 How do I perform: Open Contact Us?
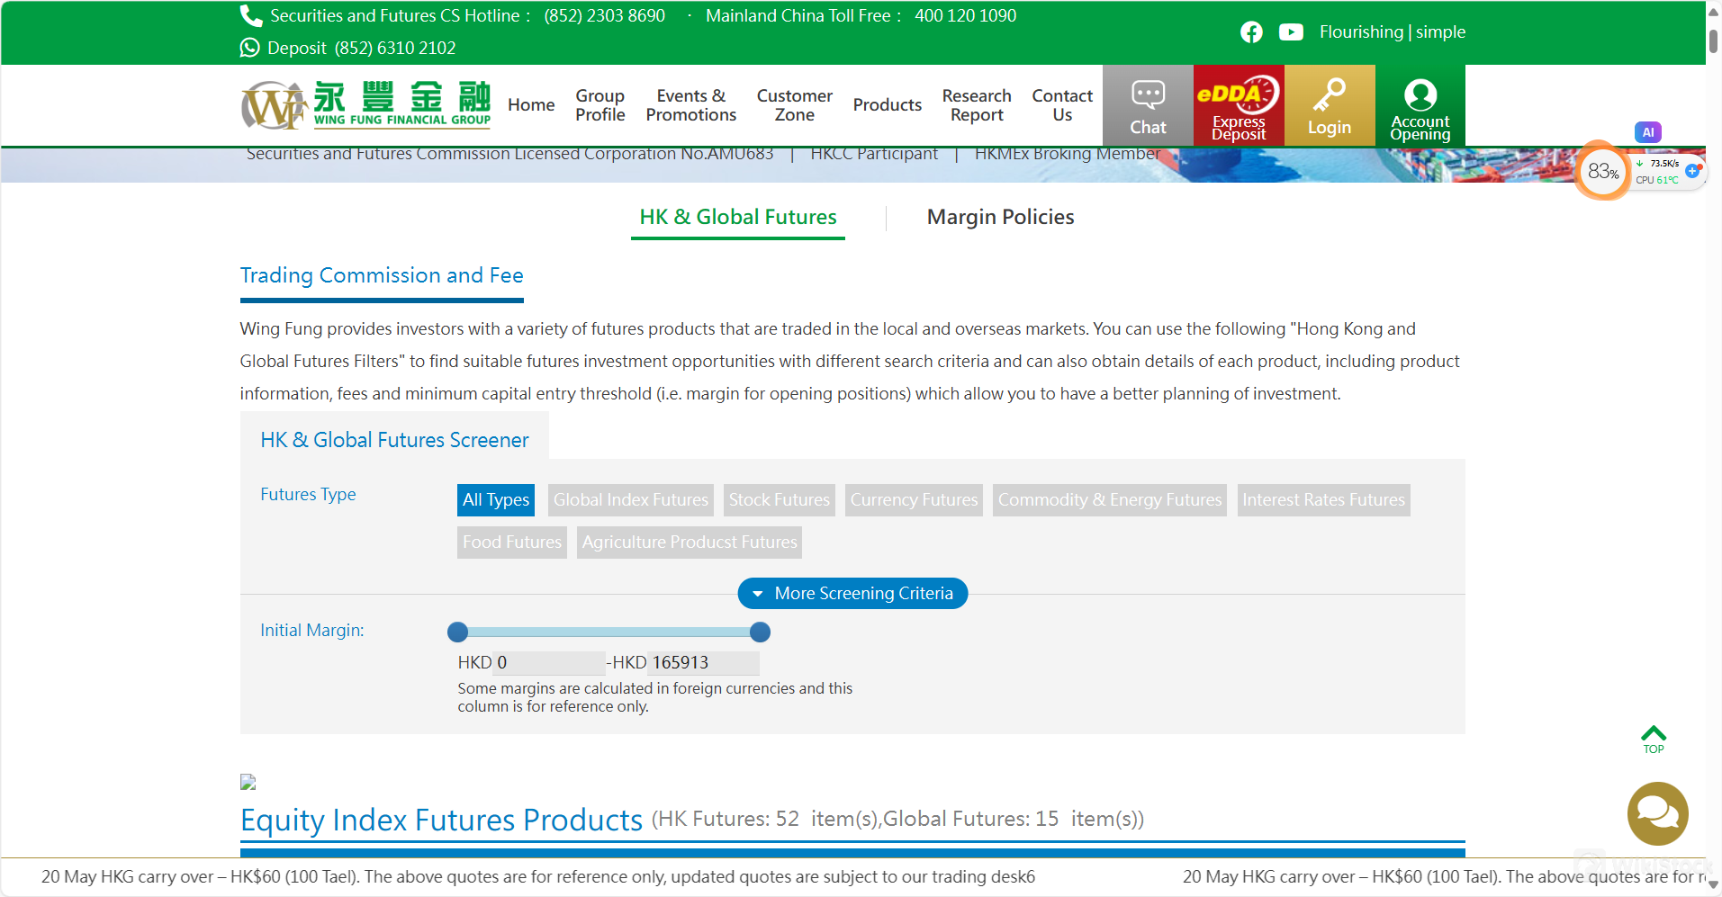coord(1062,105)
